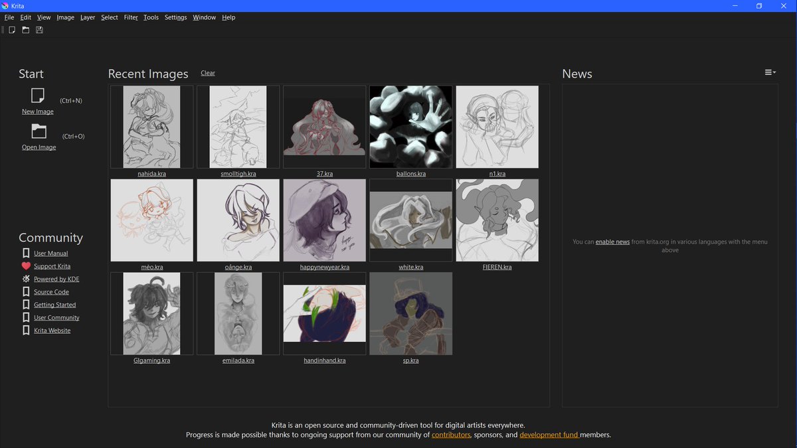Click the nahida.kra file name

tap(151, 174)
